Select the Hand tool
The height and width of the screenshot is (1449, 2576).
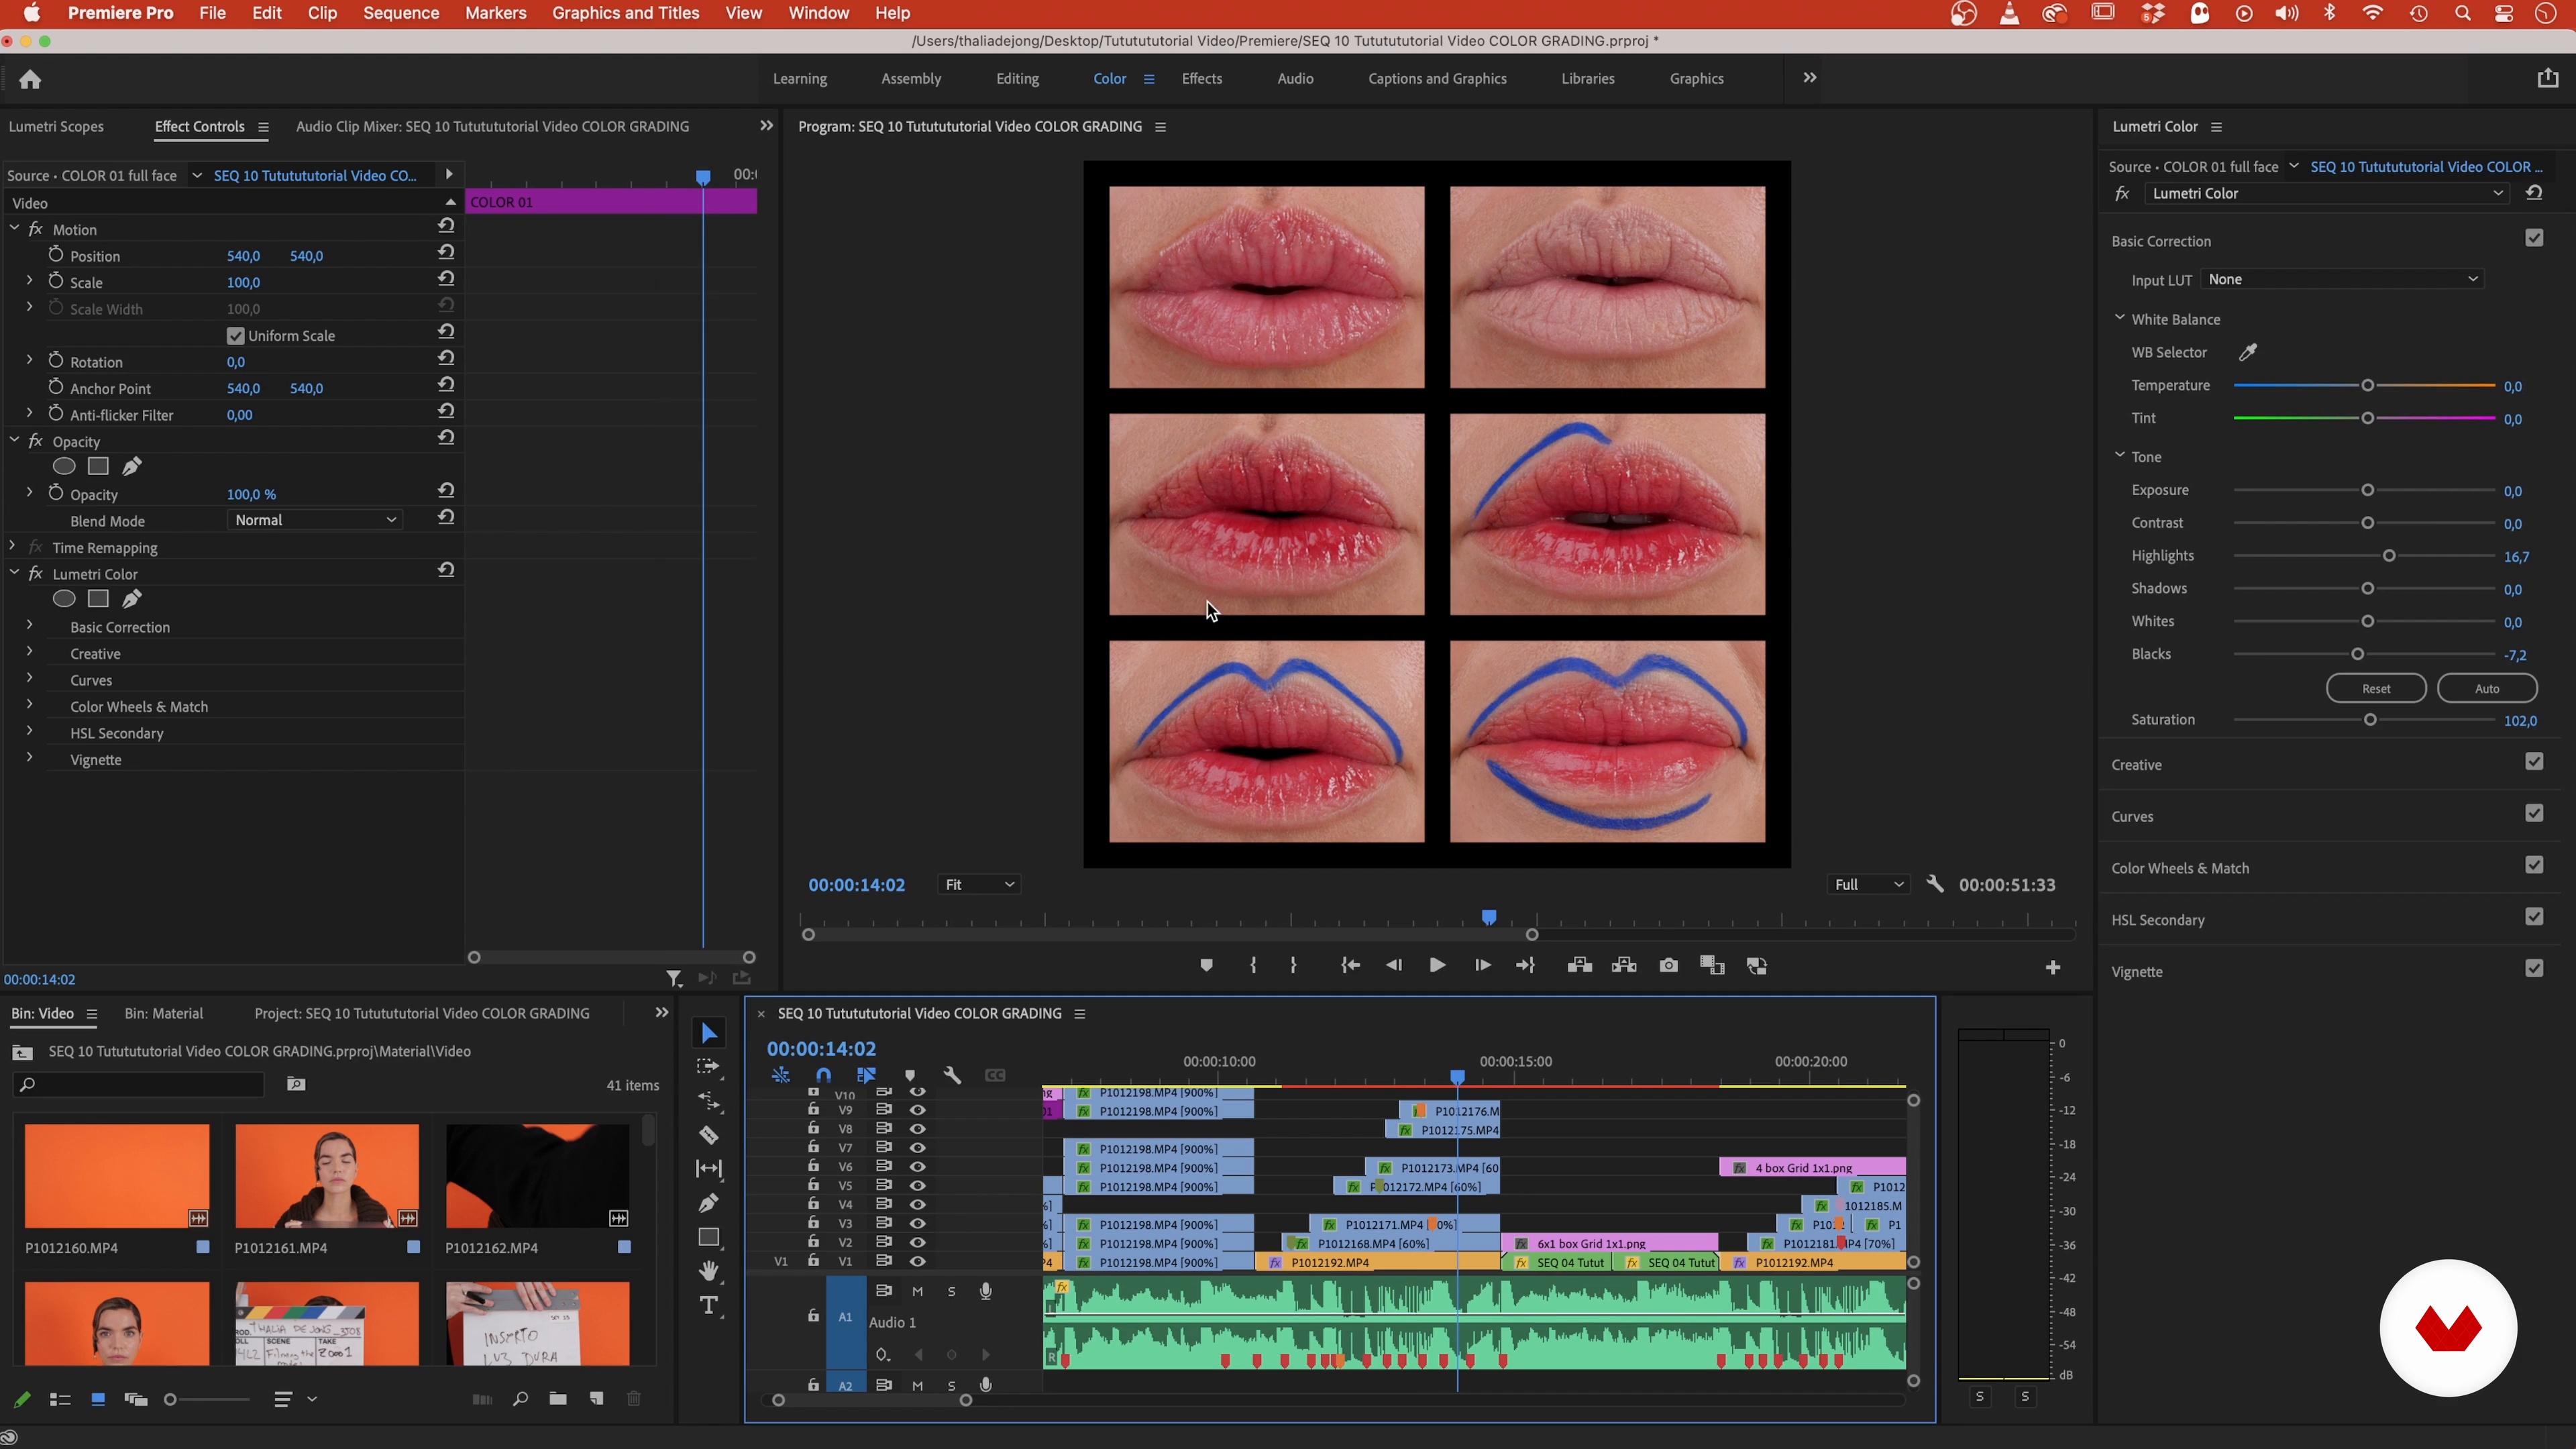click(x=709, y=1271)
